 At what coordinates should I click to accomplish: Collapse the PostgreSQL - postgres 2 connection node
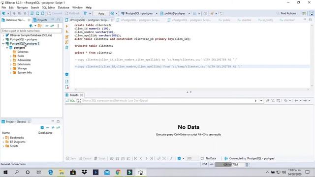pos(3,44)
